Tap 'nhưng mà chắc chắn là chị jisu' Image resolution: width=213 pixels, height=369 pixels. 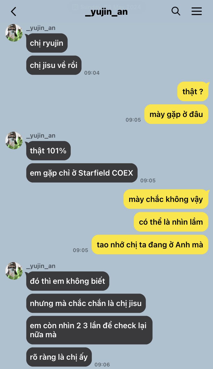tap(86, 303)
